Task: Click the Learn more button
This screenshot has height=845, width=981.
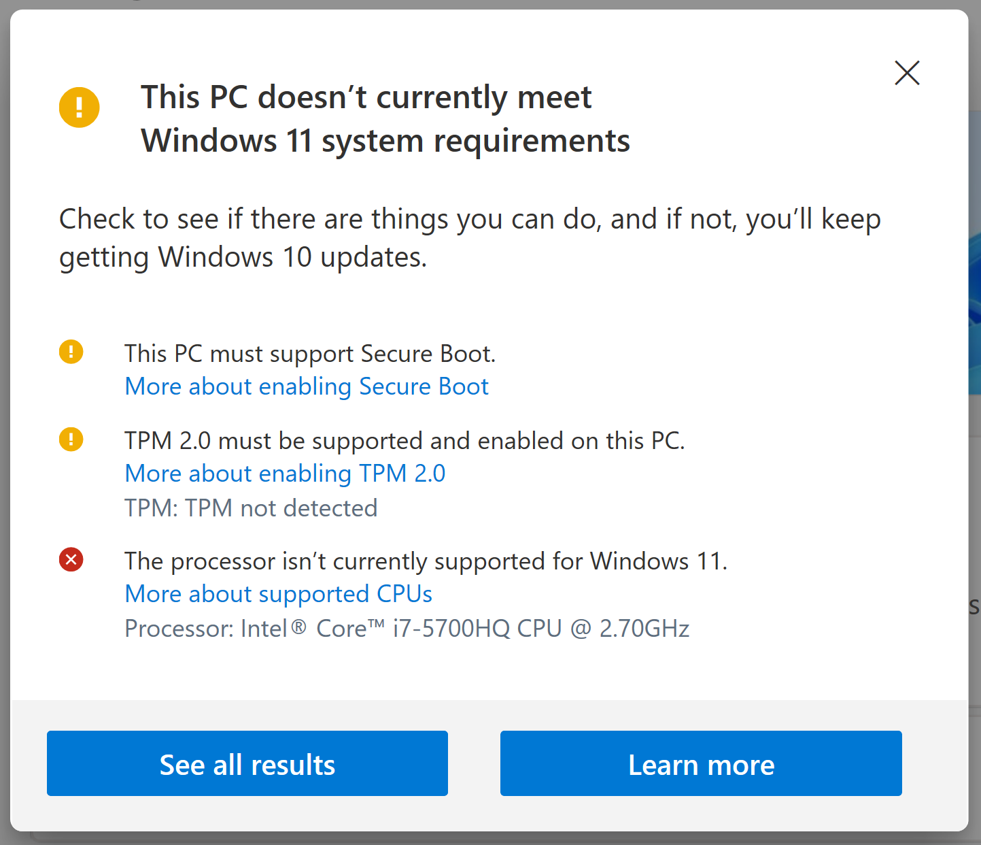Action: pyautogui.click(x=701, y=763)
